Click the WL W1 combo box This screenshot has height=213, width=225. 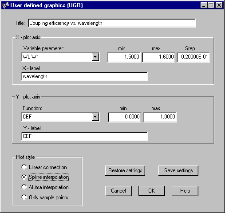coord(60,57)
